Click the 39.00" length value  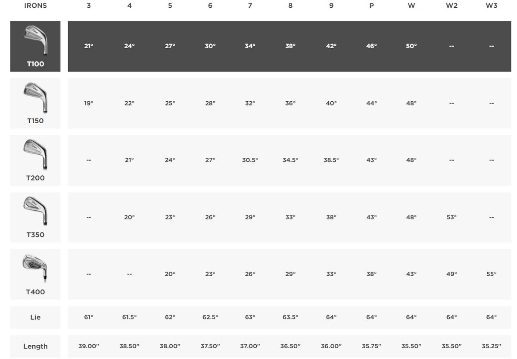coord(88,347)
